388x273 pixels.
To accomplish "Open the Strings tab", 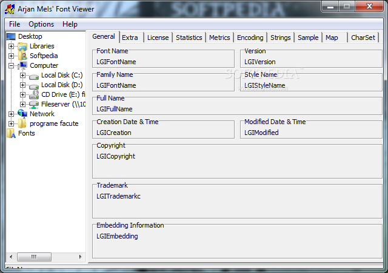I will [280, 38].
